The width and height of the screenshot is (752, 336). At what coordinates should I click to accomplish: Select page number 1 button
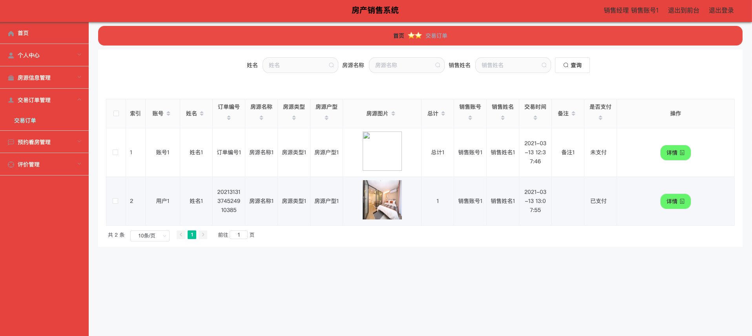pos(192,235)
